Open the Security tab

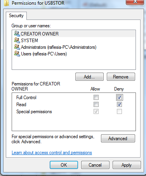[x=16, y=16]
